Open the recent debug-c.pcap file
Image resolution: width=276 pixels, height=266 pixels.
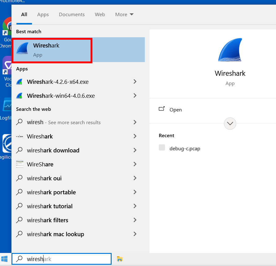pos(185,148)
